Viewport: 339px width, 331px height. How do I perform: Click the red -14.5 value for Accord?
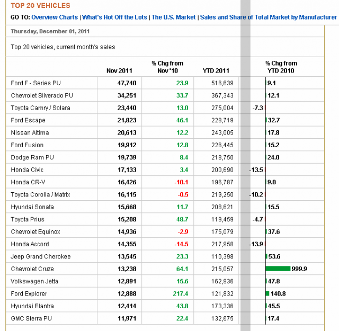click(x=181, y=244)
